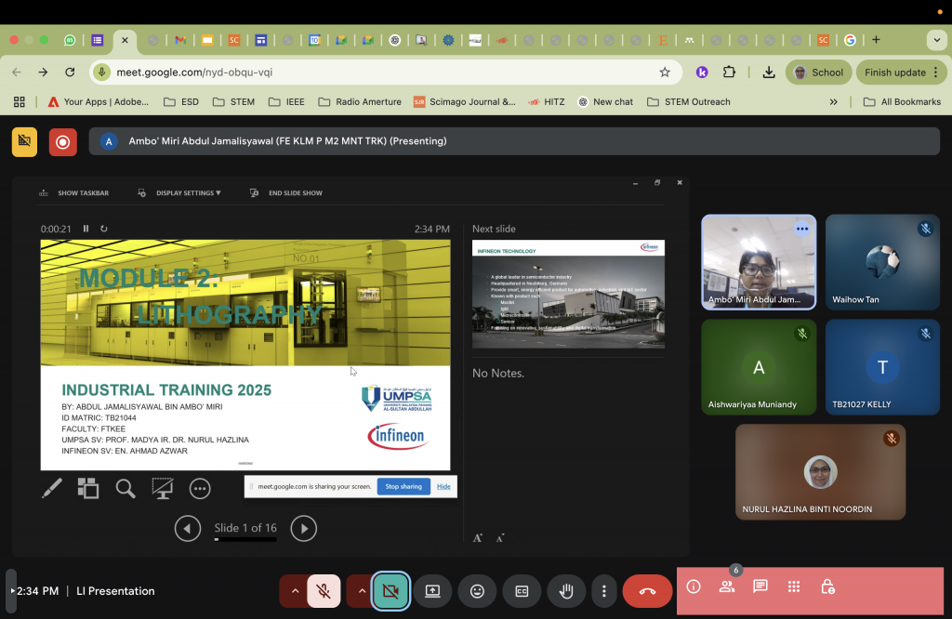Click the zoom into slide magnifier
952x619 pixels.
[126, 489]
